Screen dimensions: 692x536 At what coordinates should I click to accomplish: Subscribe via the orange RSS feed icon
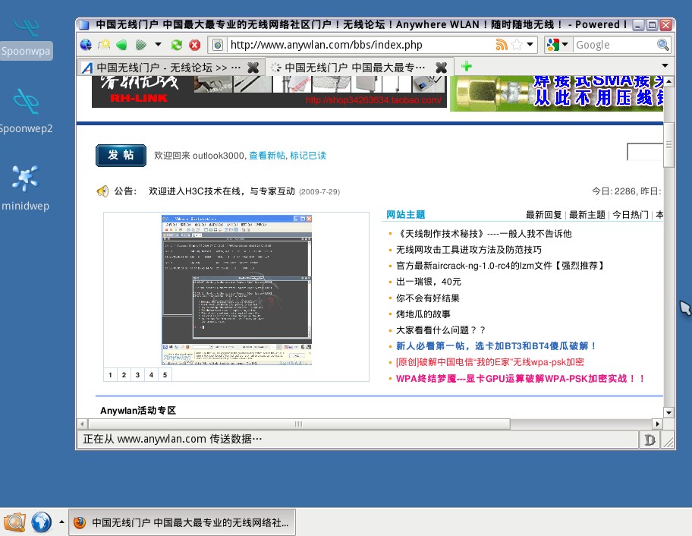click(x=502, y=45)
